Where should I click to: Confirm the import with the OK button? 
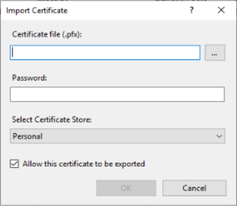(x=126, y=188)
